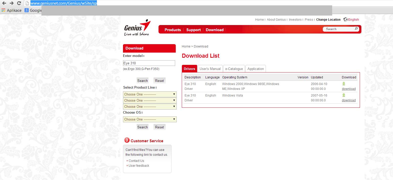393x180 pixels.
Task: Go back with the browser back arrow
Action: pyautogui.click(x=4, y=3)
